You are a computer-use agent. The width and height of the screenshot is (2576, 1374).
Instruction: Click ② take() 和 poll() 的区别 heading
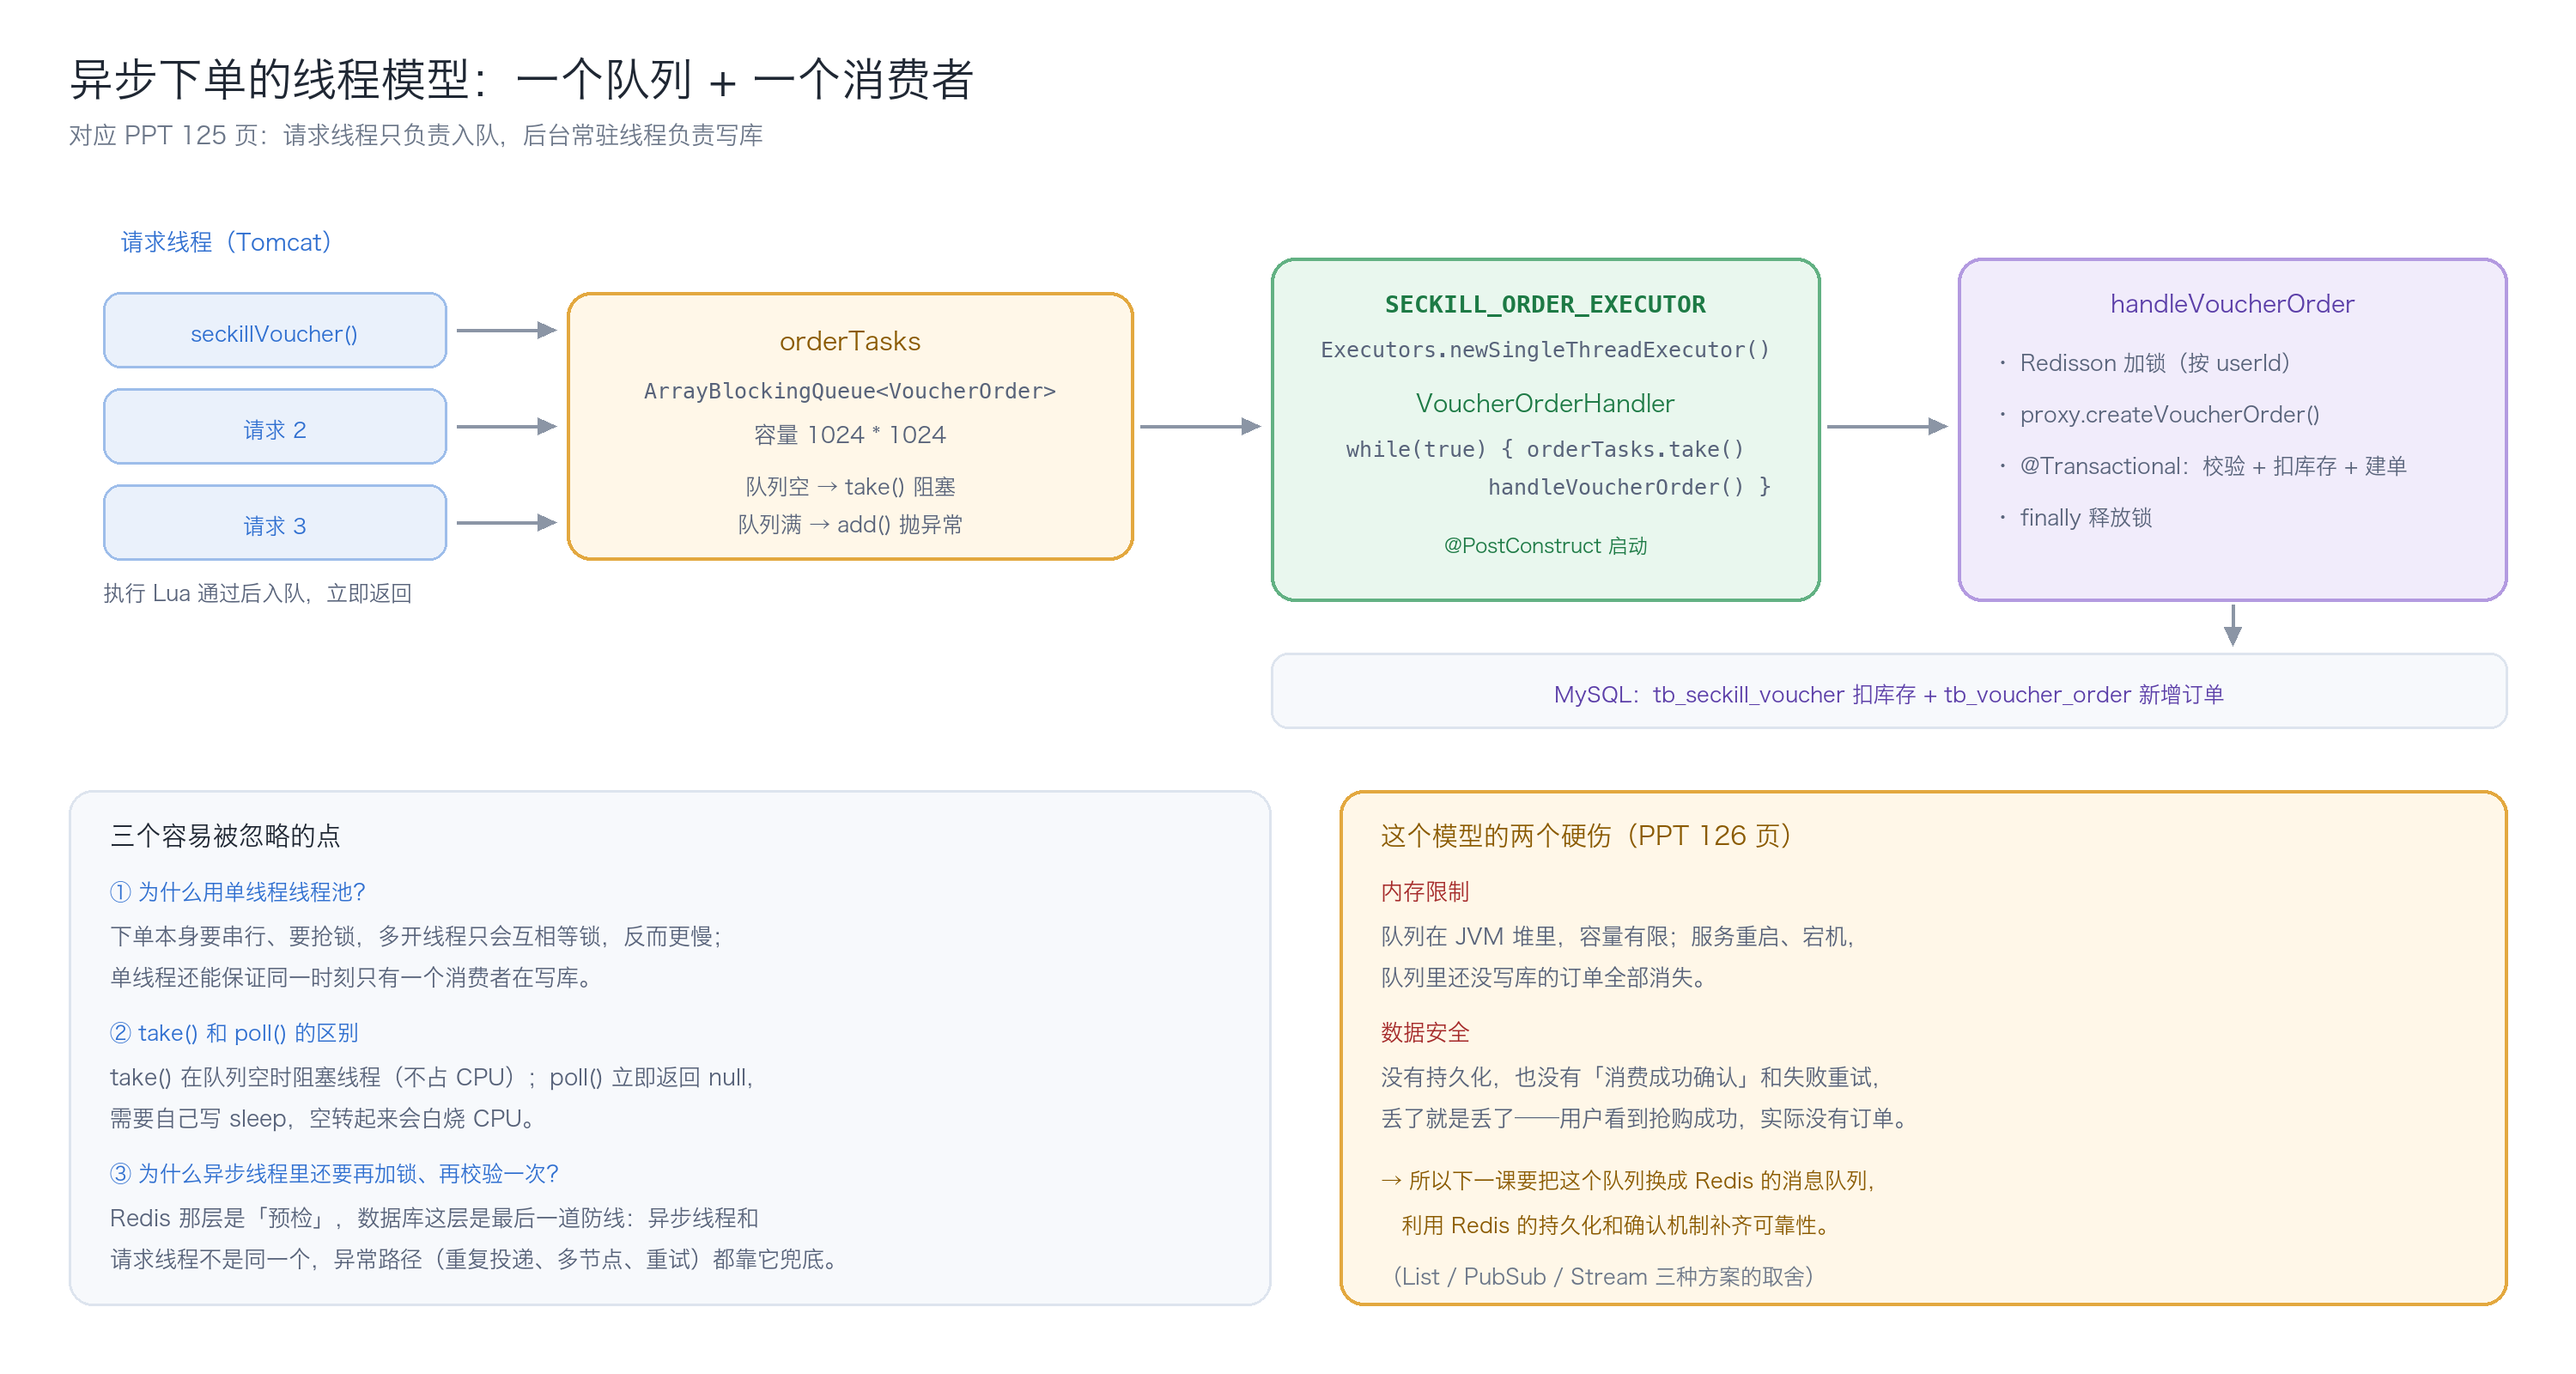(x=234, y=1033)
